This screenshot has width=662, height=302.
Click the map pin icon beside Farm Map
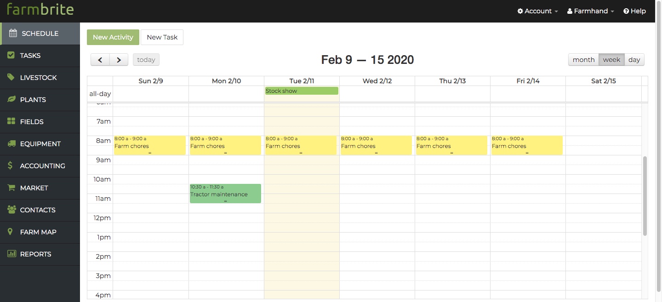pyautogui.click(x=11, y=232)
